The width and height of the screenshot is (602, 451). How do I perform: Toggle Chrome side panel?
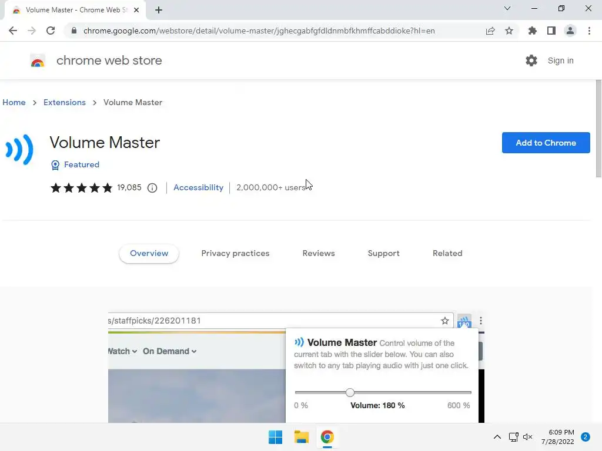pyautogui.click(x=551, y=31)
